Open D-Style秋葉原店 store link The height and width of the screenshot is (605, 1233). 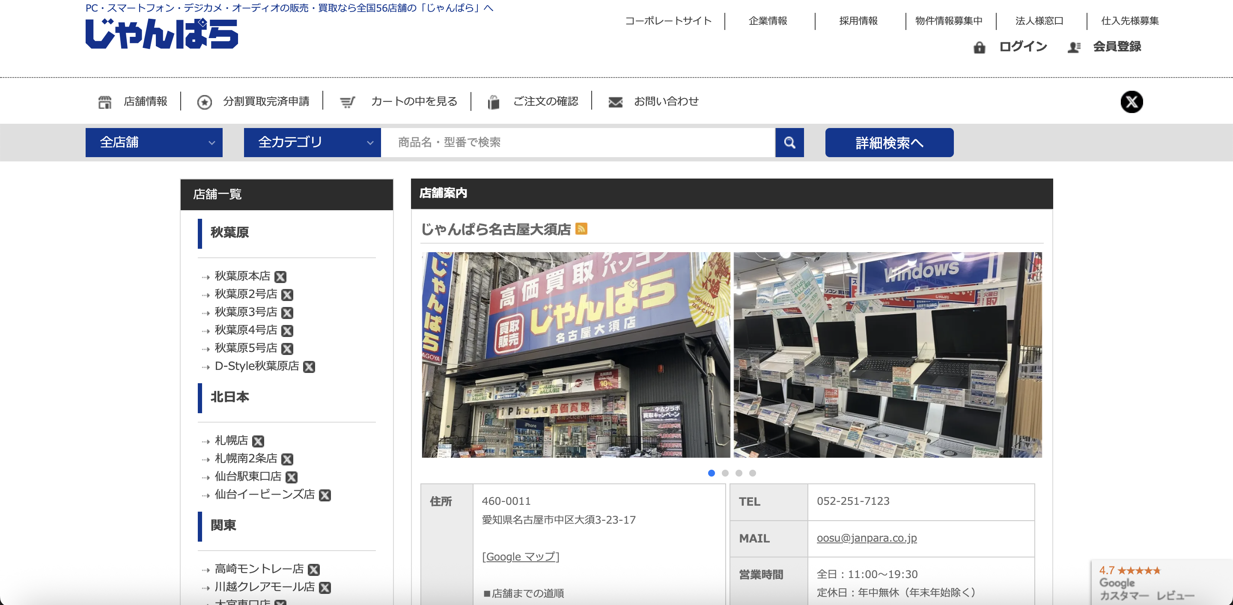coord(257,366)
